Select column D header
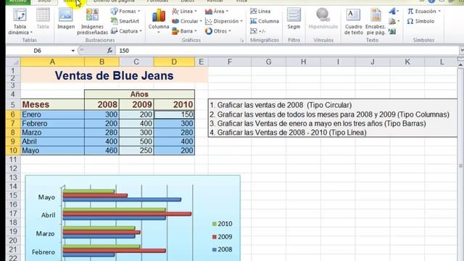Screen dimensions: 464x261 point(174,62)
